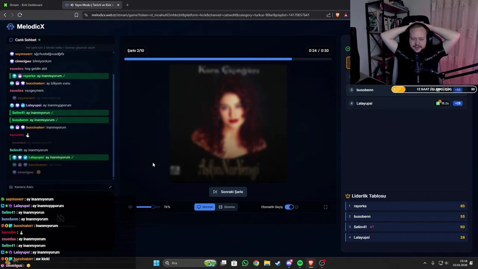Go back in browser history
This screenshot has width=478, height=269.
point(5,15)
